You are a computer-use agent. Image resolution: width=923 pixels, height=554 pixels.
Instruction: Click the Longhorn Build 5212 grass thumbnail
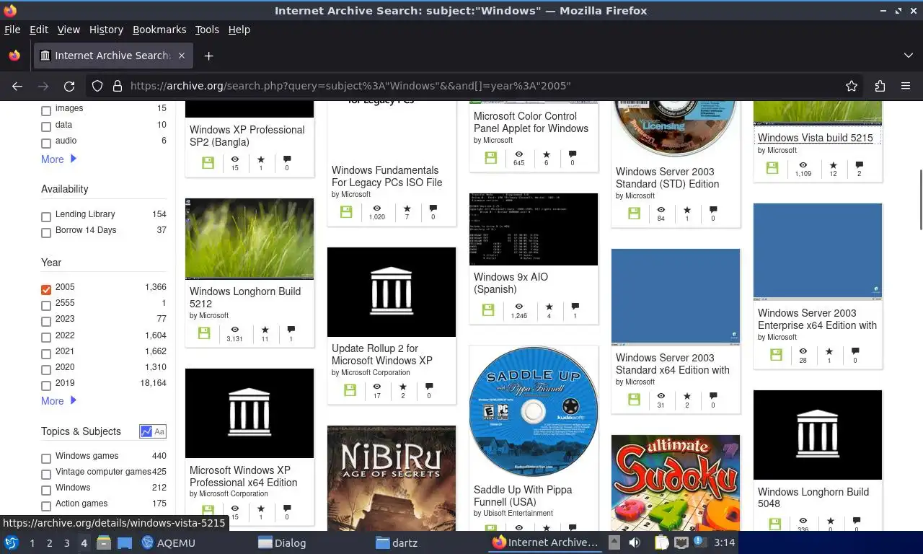[x=249, y=239]
